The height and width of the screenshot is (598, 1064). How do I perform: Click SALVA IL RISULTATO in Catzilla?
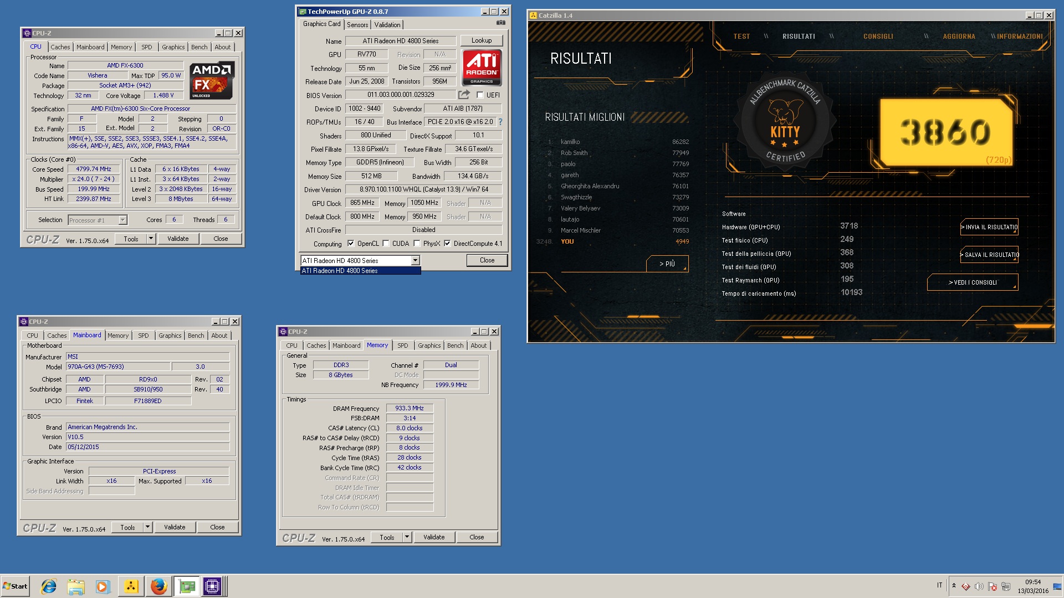click(x=989, y=255)
